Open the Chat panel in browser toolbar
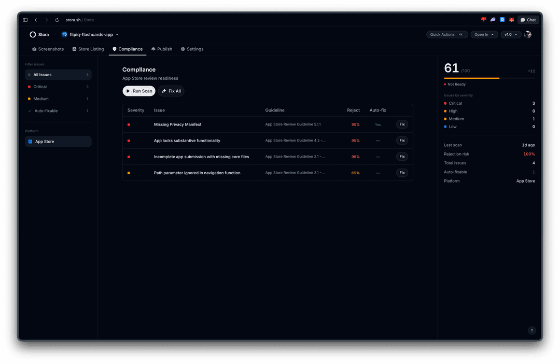The height and width of the screenshot is (364, 560). 528,20
